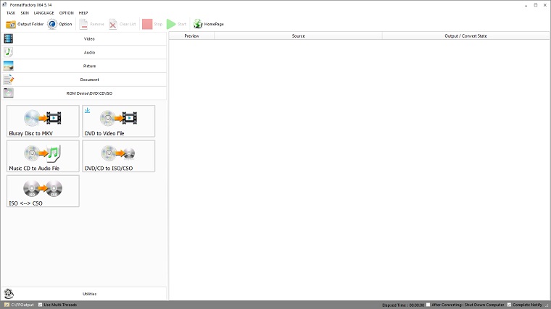Screen dimensions: 551x309
Task: Click the ROM Device disc drive icon
Action: point(9,93)
